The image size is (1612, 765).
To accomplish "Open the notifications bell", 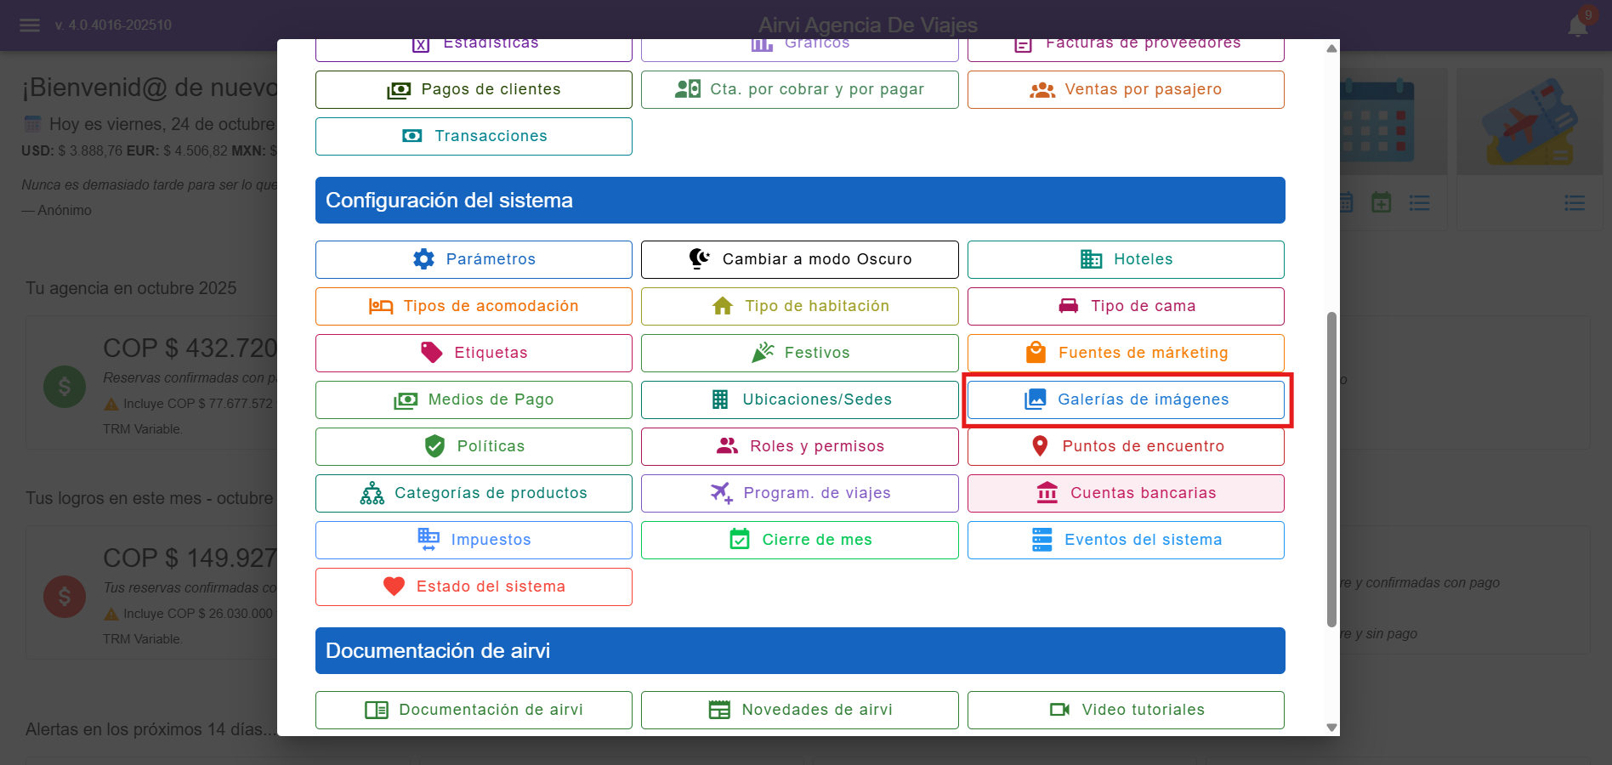I will click(x=1577, y=26).
